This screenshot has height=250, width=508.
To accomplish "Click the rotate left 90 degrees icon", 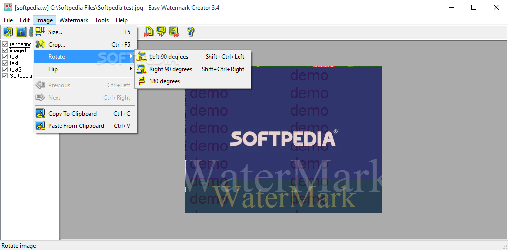I will point(142,56).
